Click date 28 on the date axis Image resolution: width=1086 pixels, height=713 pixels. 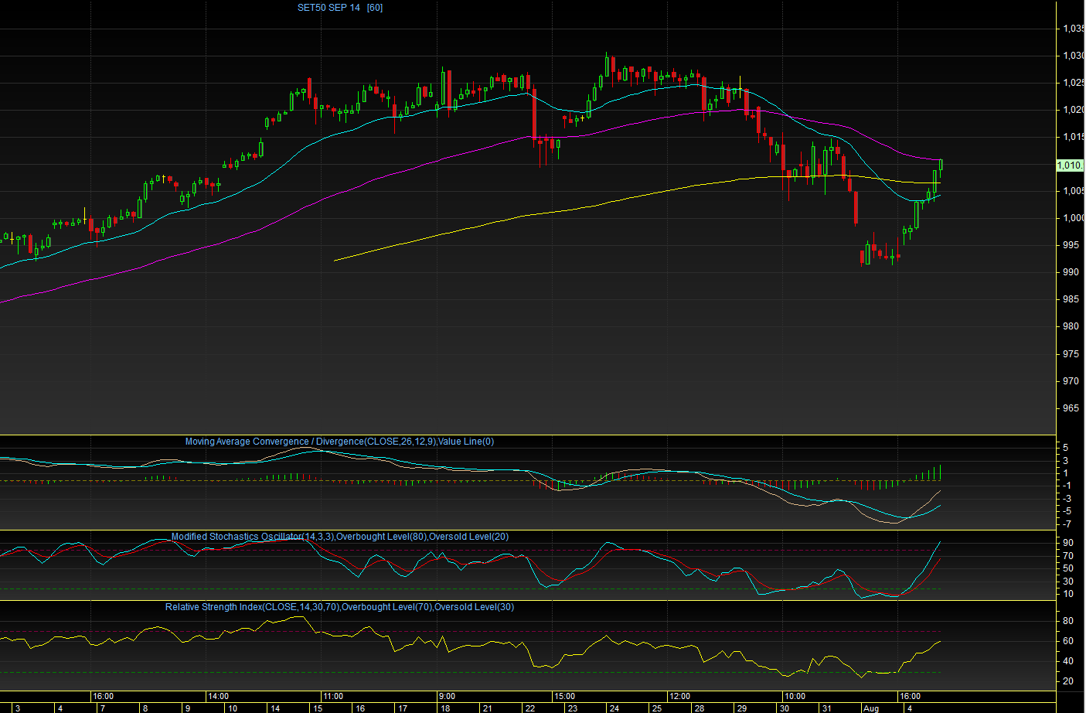700,708
